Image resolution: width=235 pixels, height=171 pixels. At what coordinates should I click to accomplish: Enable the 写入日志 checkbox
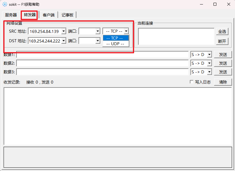point(192,82)
